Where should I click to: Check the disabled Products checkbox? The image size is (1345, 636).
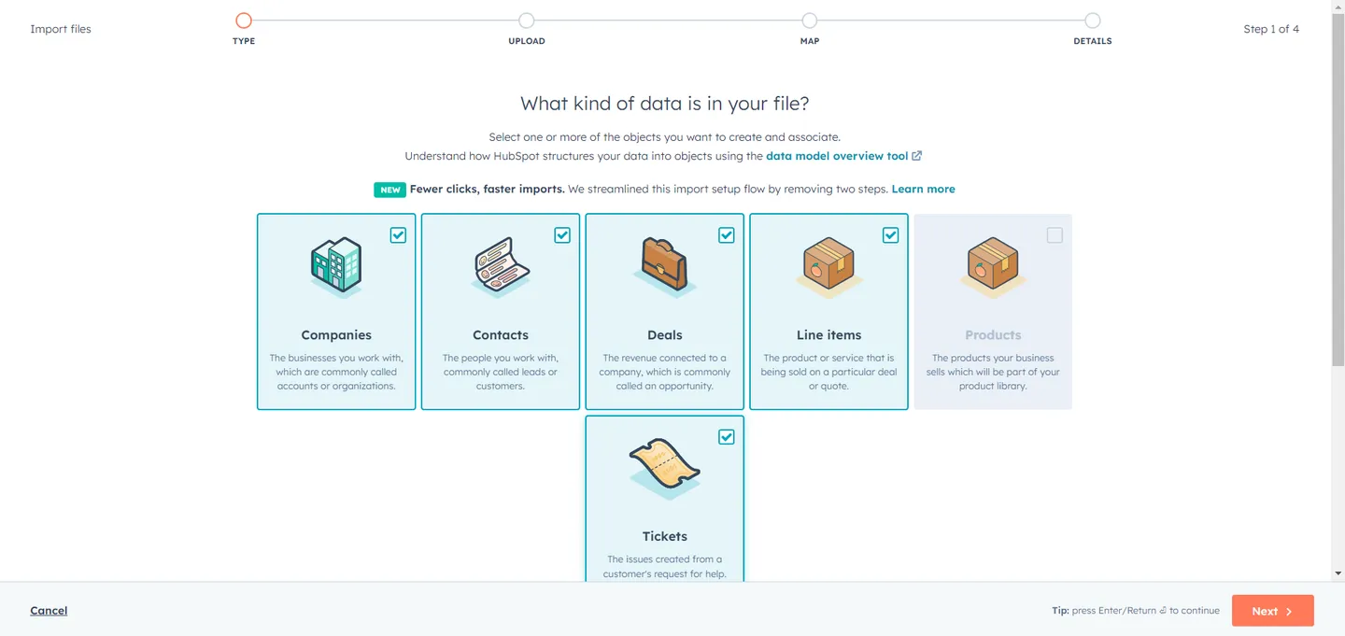1055,235
